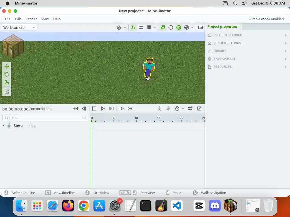The height and width of the screenshot is (217, 290).
Task: Open Visual Studio Code from dock
Action: tap(177, 205)
